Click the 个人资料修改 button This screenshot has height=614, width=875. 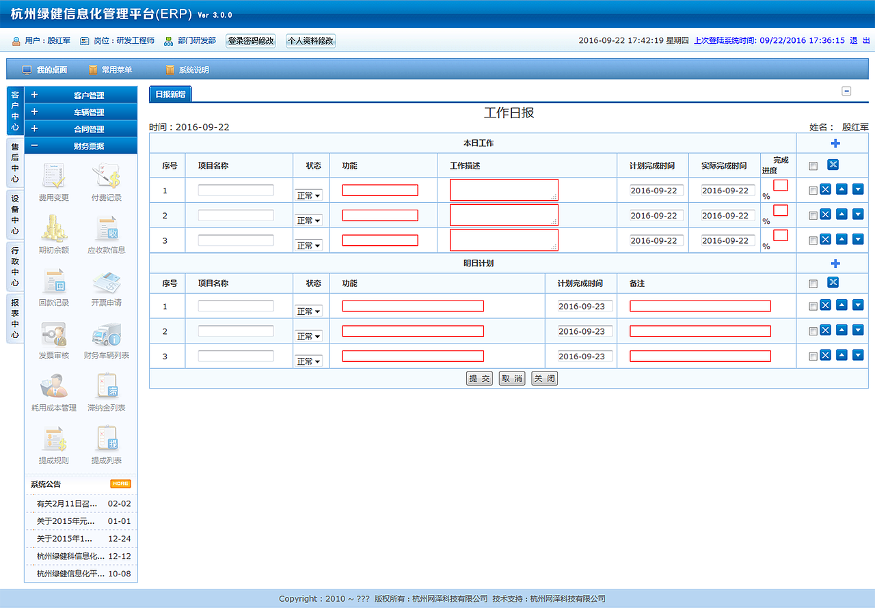coord(310,41)
